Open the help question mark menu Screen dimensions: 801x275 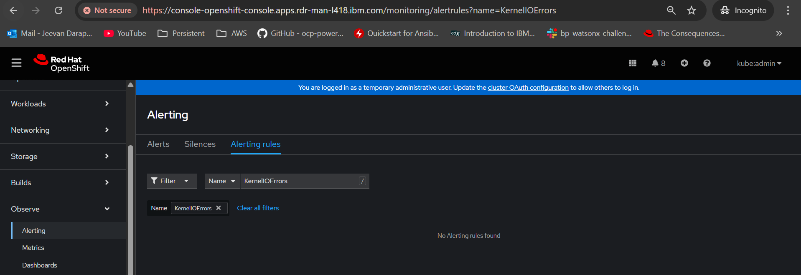pyautogui.click(x=707, y=63)
